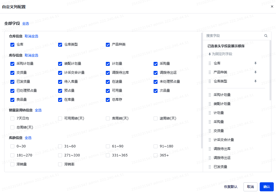Uncheck the 在库量 checkbox
The width and height of the screenshot is (276, 193).
[60, 100]
